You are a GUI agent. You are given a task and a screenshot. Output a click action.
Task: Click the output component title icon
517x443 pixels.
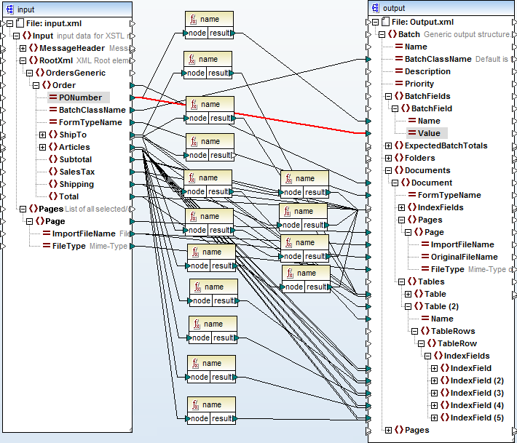click(376, 8)
